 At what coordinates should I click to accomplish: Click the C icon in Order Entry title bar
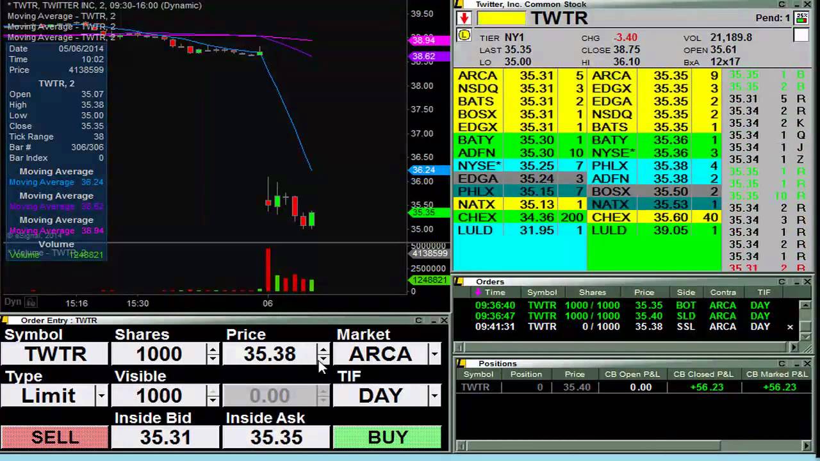tap(418, 320)
